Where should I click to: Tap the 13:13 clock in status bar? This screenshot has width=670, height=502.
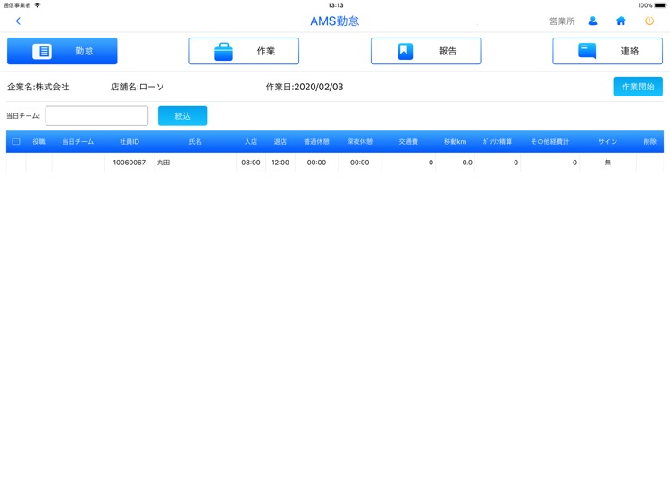click(x=335, y=5)
